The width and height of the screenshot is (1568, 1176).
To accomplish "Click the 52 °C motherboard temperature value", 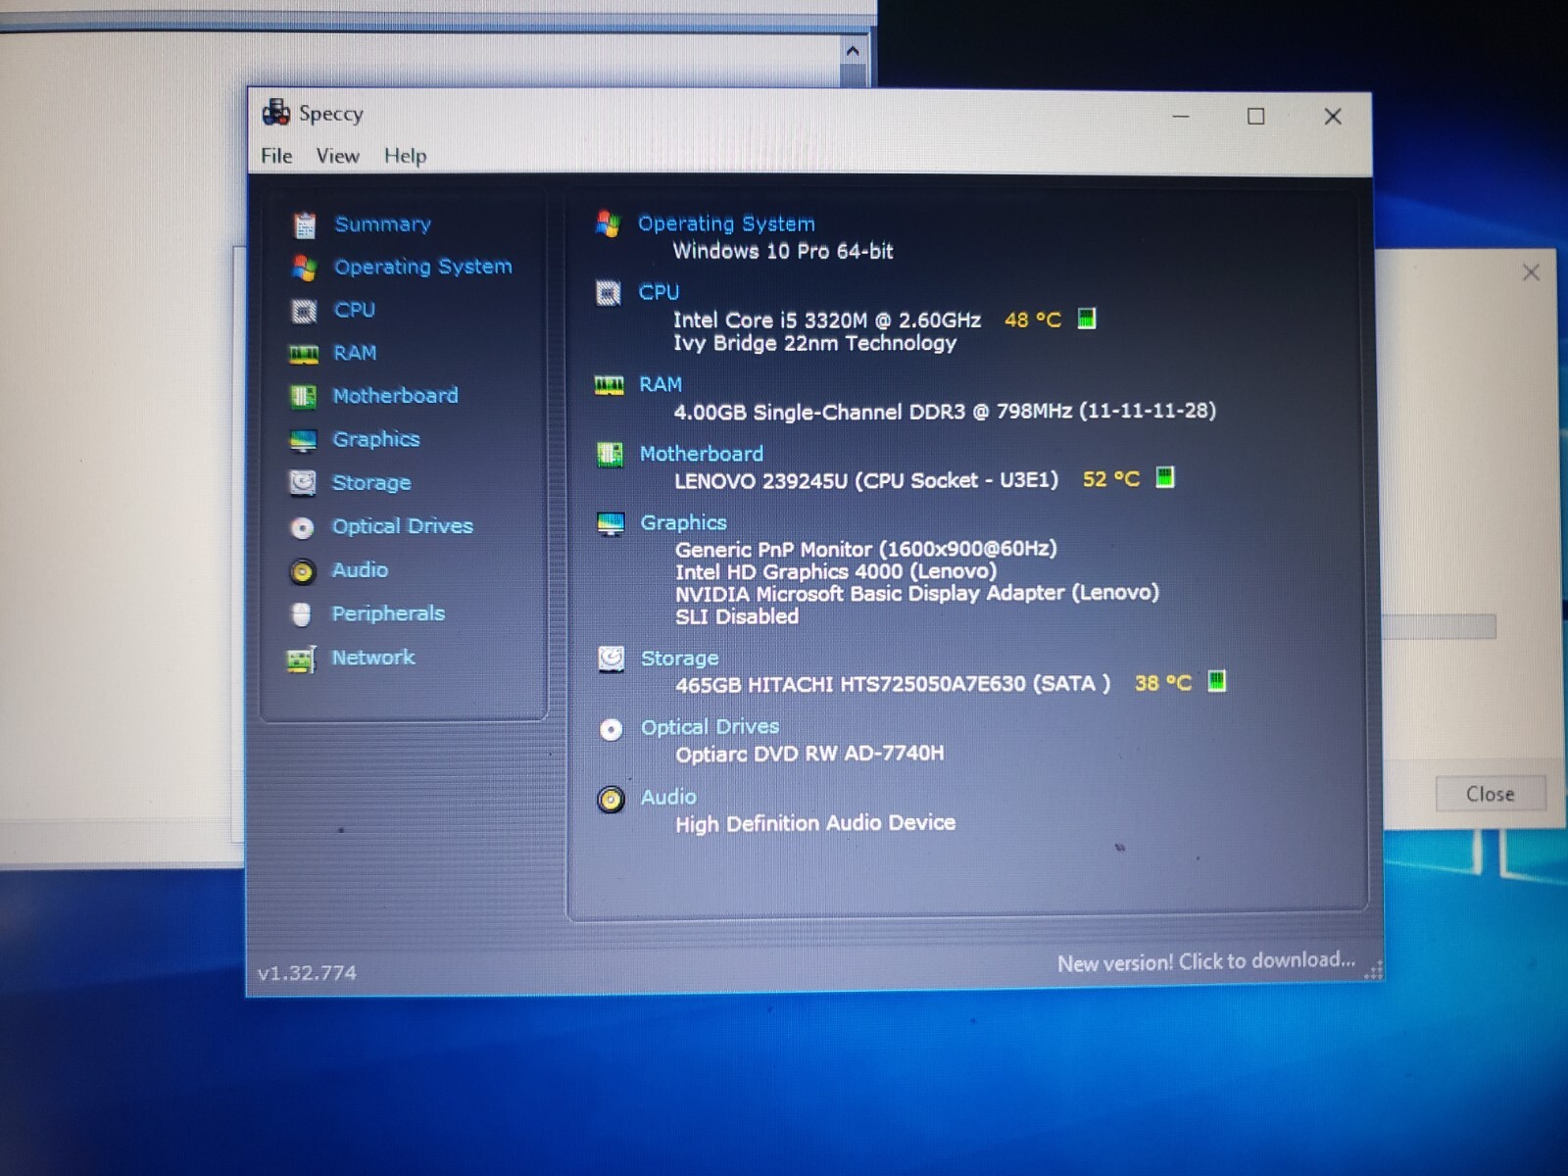I will 1111,479.
